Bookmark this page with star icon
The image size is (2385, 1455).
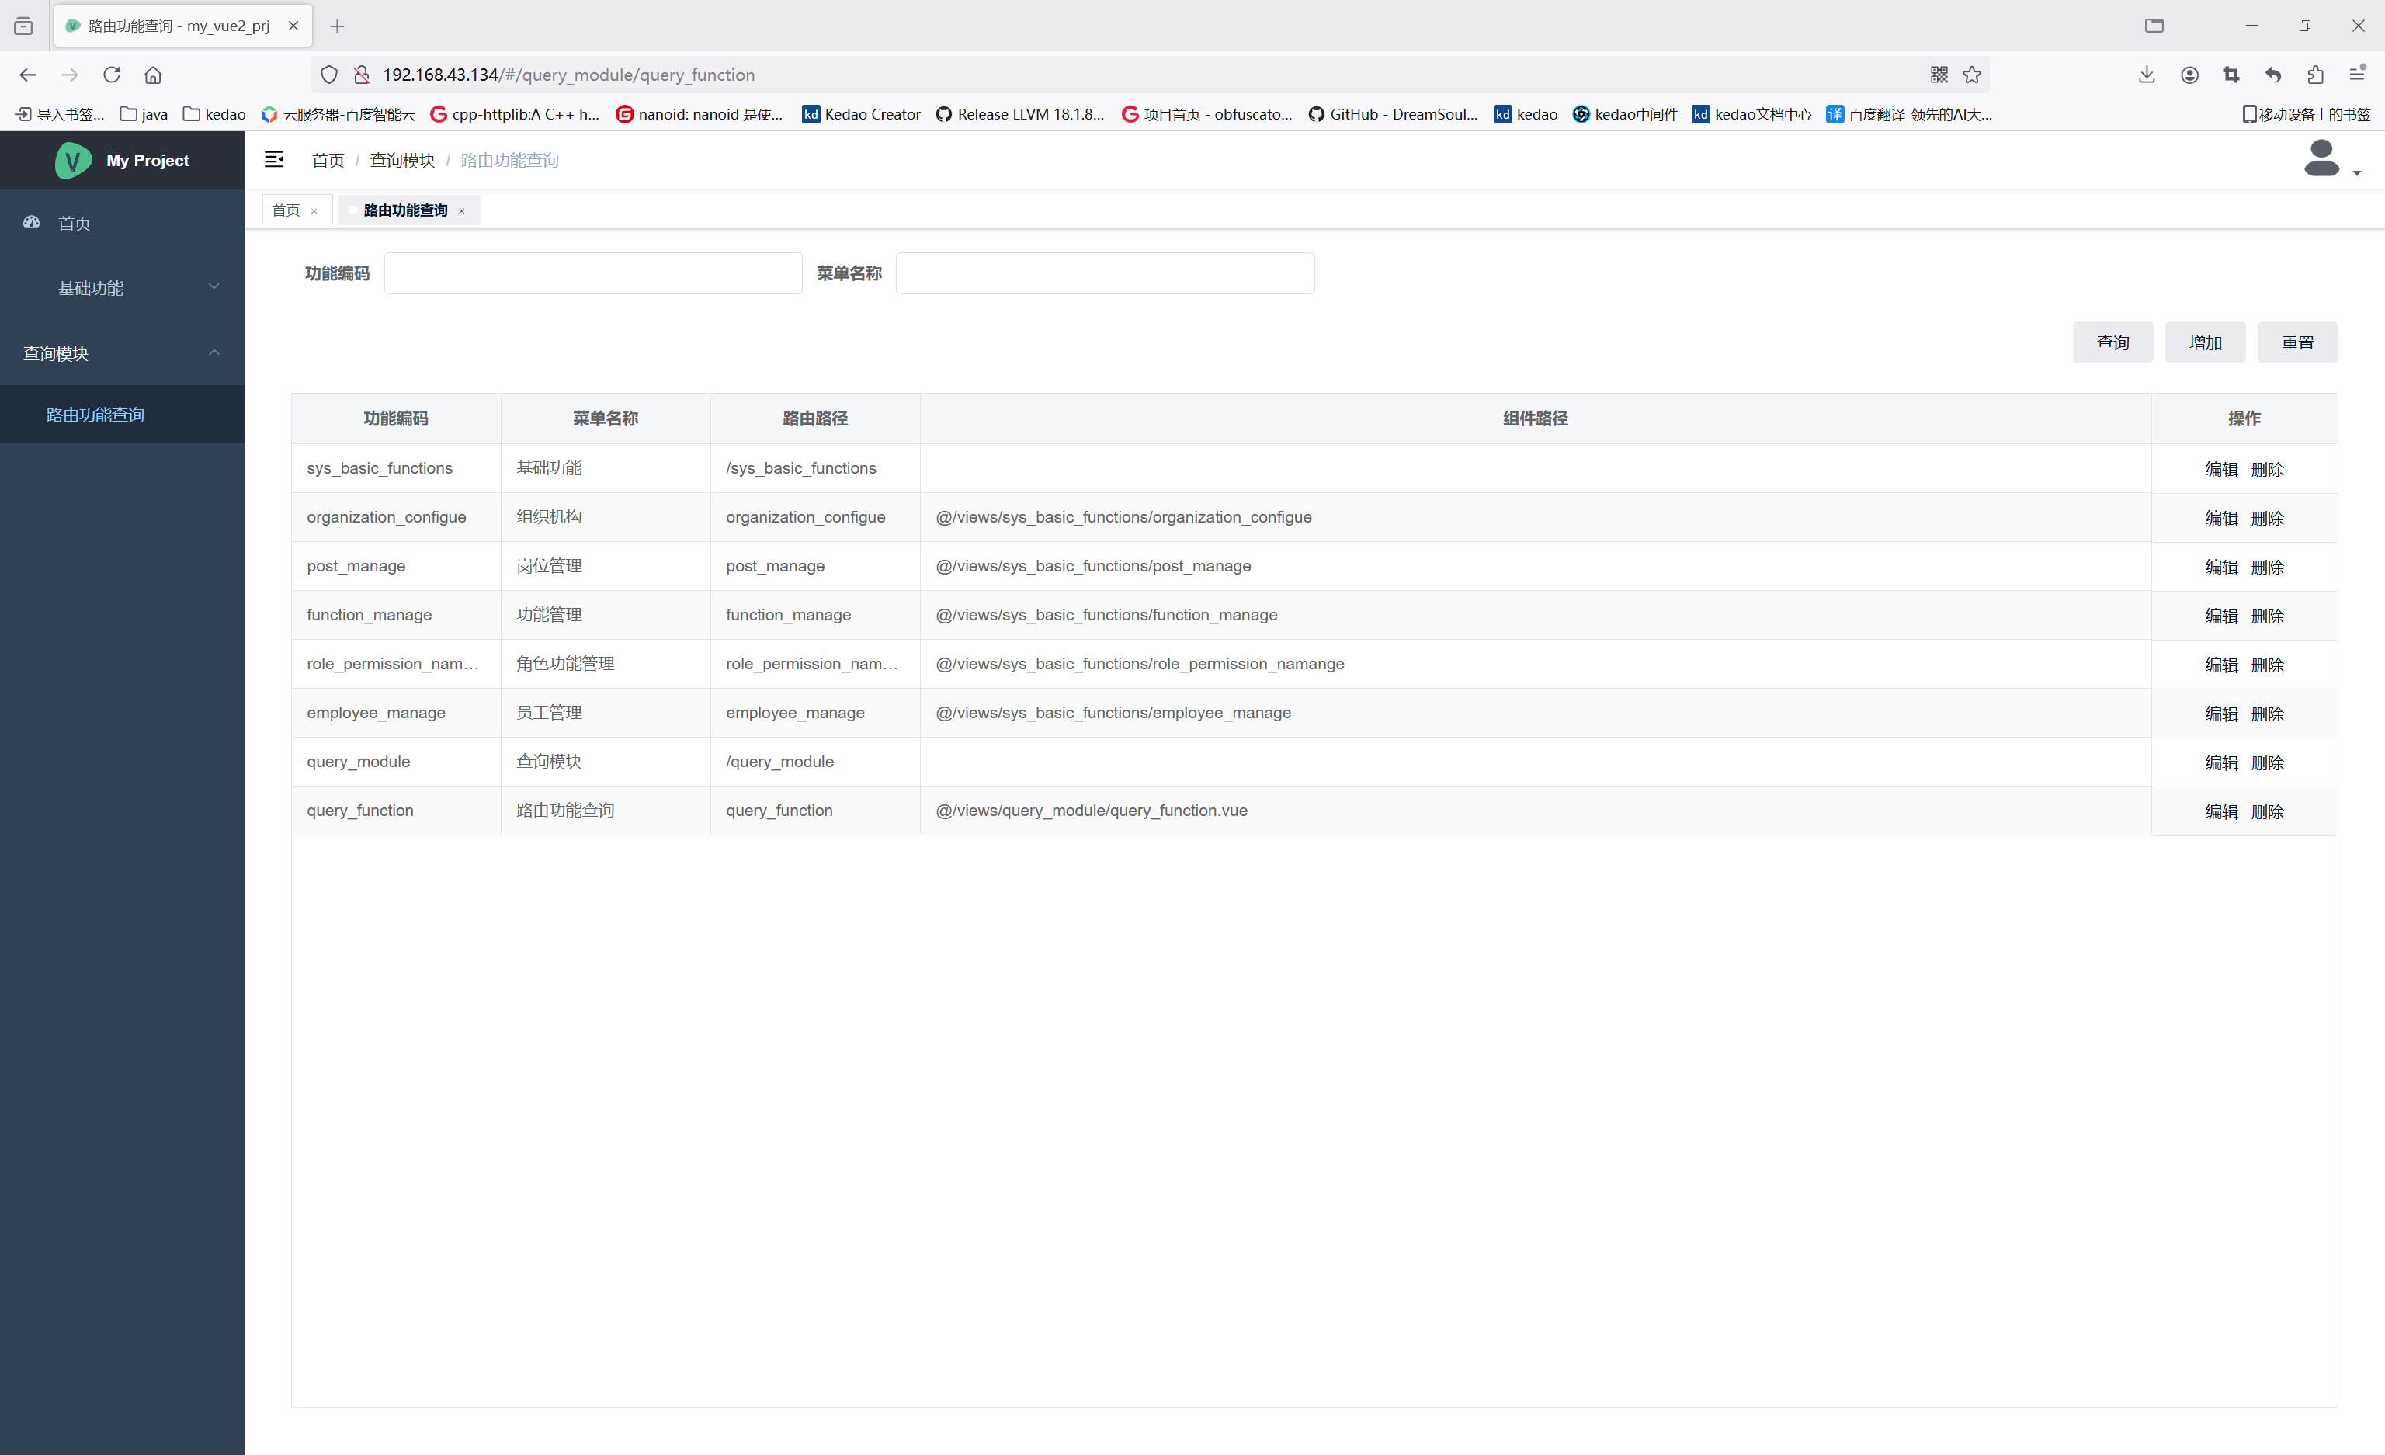point(1972,75)
